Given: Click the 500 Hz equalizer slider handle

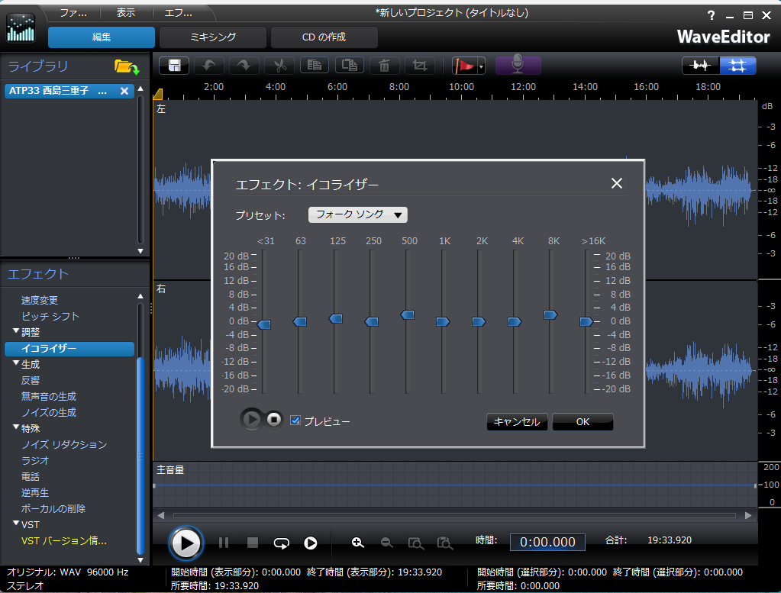Looking at the screenshot, I should pos(408,314).
